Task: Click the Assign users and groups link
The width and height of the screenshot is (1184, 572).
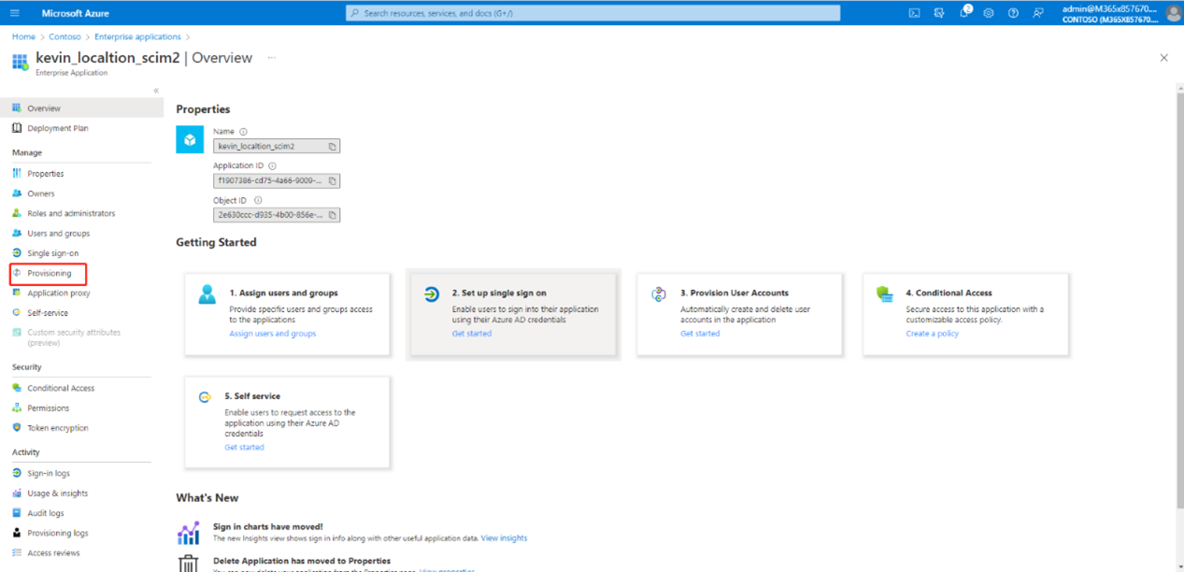Action: coord(273,334)
